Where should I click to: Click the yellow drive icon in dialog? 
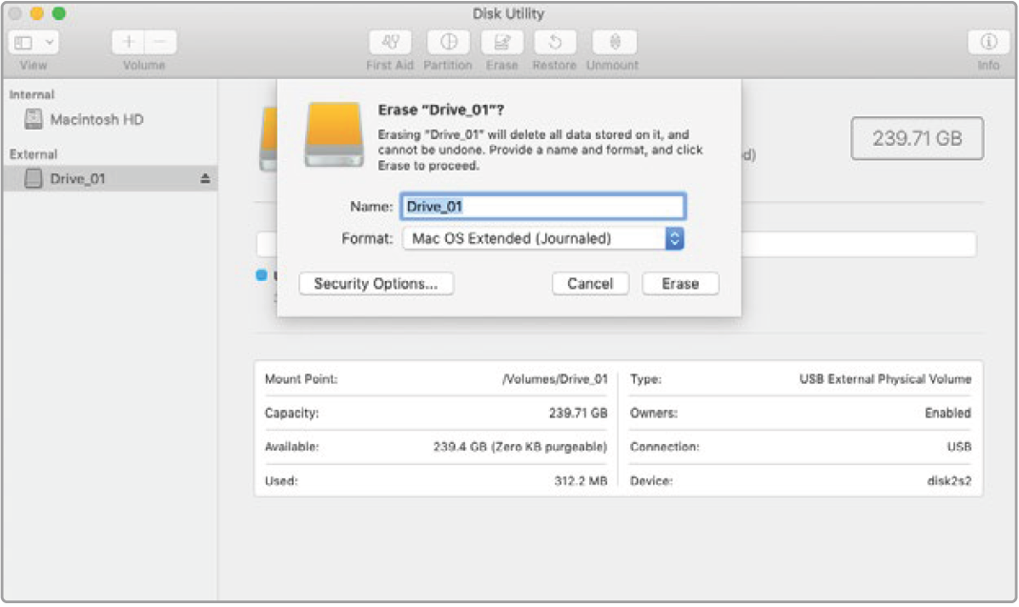point(334,134)
